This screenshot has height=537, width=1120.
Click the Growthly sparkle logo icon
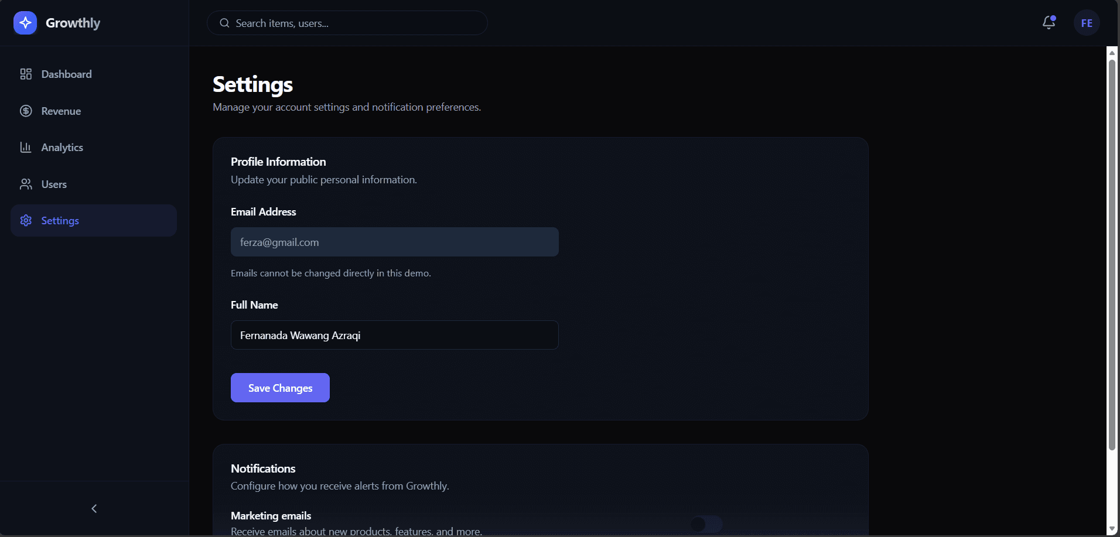25,23
